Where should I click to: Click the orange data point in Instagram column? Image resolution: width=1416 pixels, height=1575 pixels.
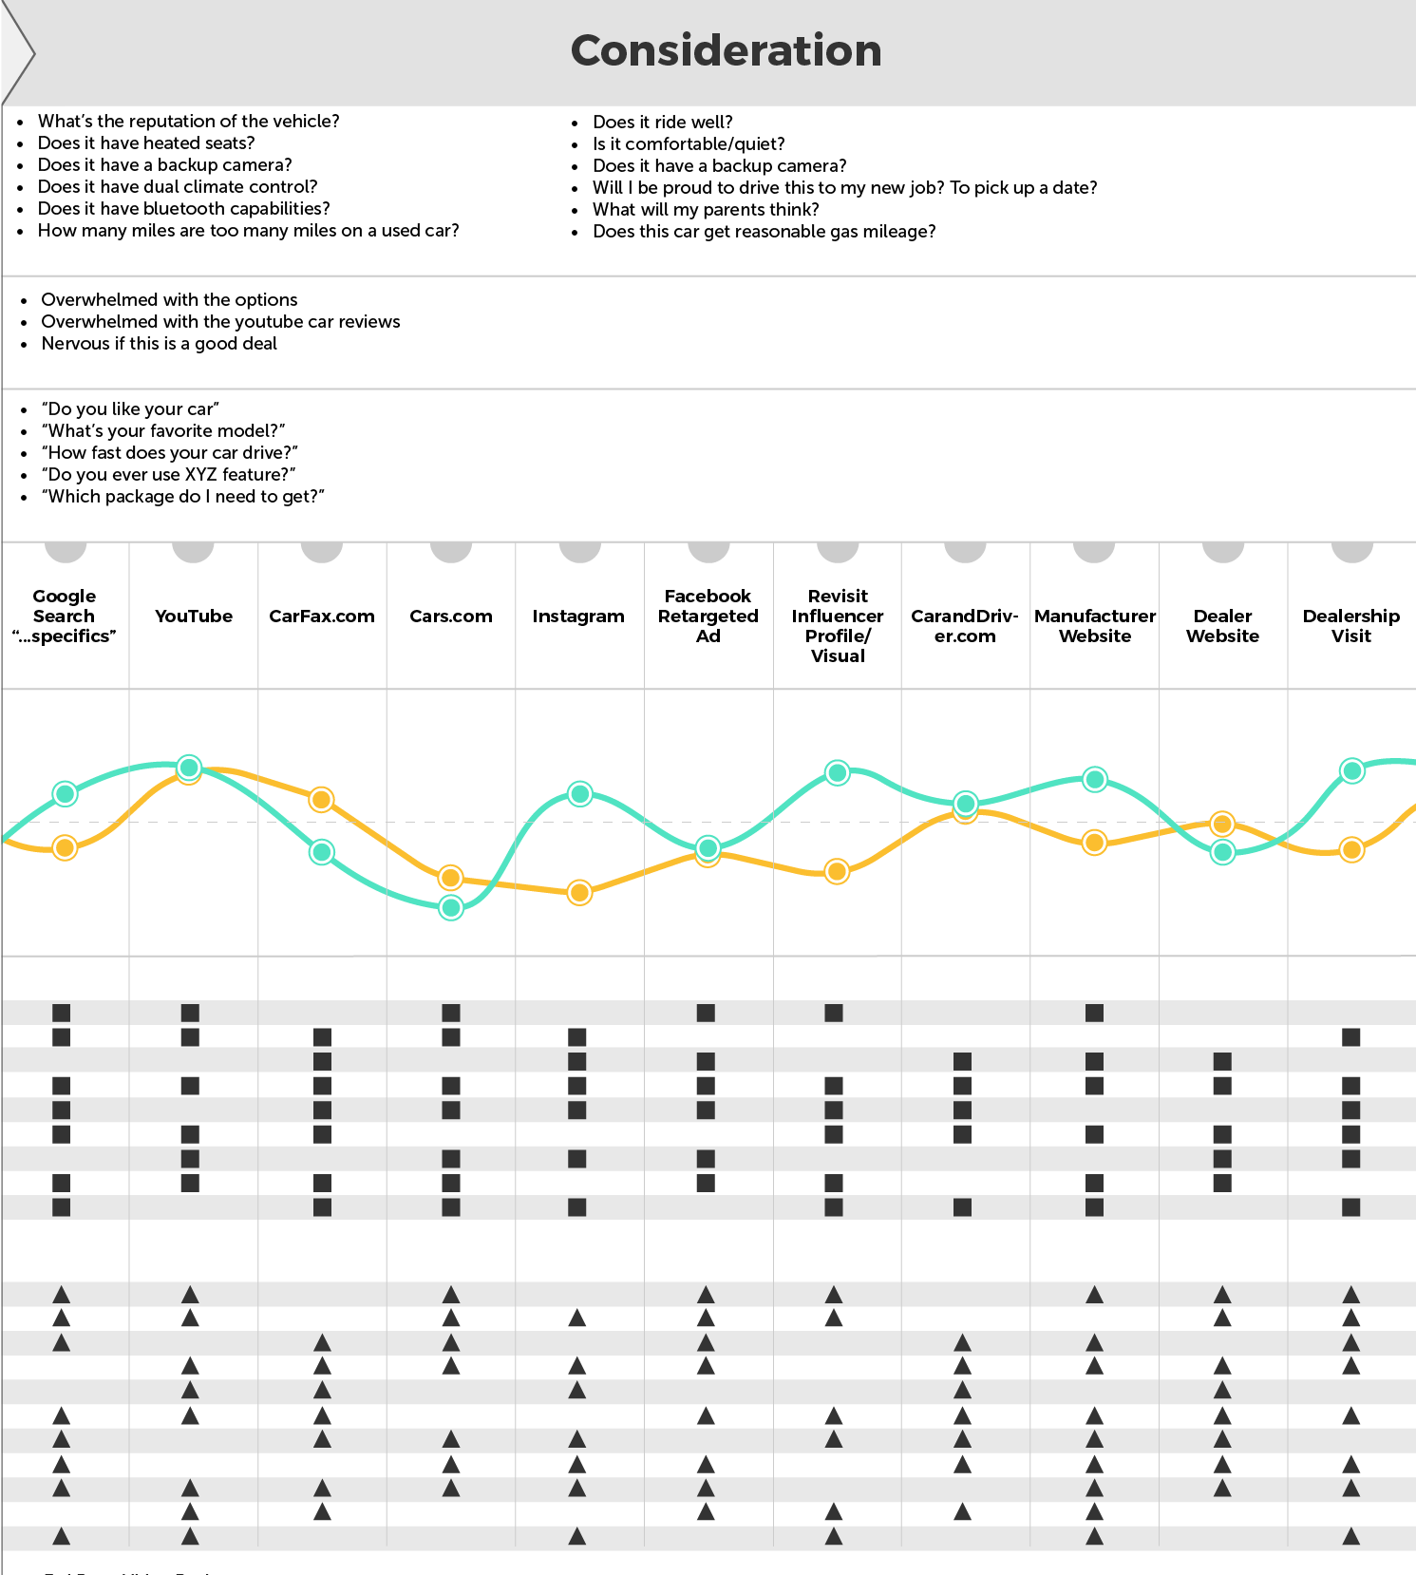(579, 892)
